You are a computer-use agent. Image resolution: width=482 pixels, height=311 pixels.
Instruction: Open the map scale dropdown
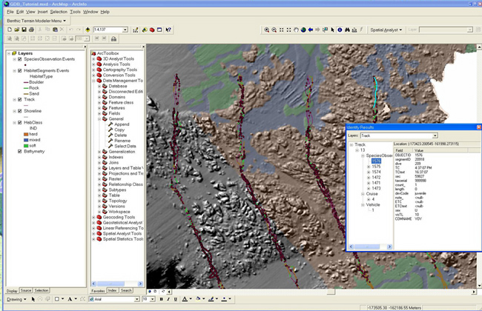pyautogui.click(x=125, y=30)
